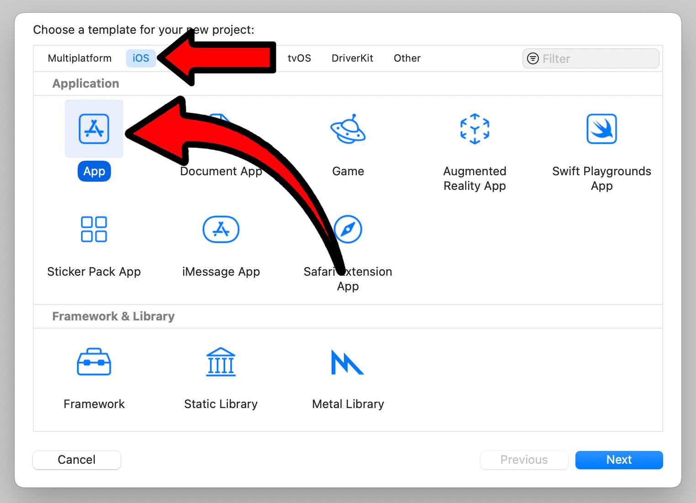This screenshot has width=696, height=503.
Task: Open the Other platform tab
Action: 407,58
